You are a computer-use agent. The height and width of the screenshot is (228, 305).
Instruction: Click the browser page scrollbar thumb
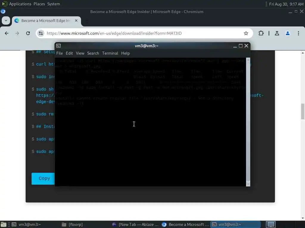coord(303,112)
